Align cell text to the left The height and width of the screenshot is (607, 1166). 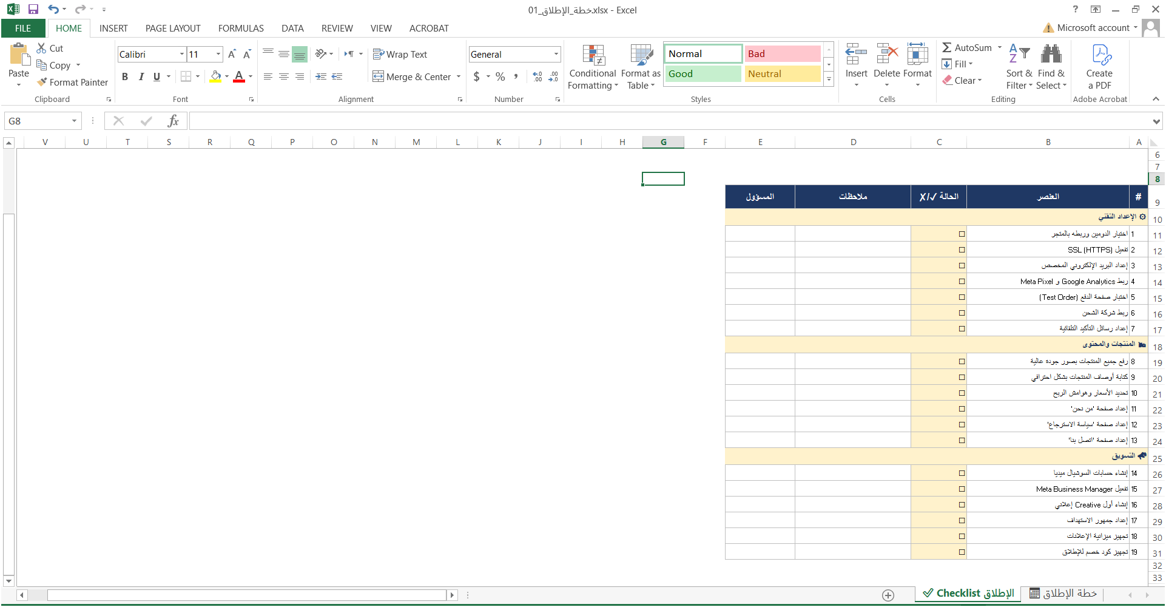(x=268, y=76)
